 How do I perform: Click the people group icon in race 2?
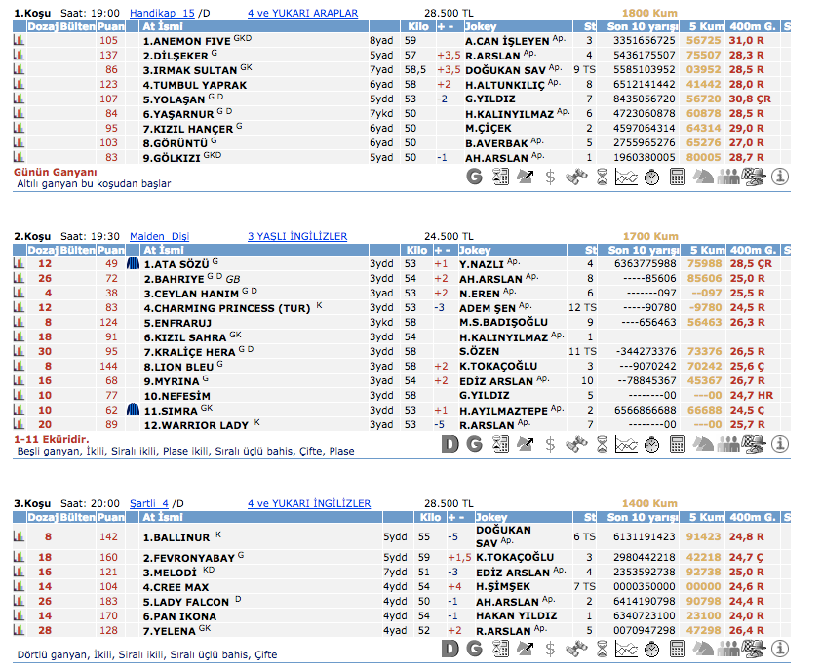coord(728,444)
